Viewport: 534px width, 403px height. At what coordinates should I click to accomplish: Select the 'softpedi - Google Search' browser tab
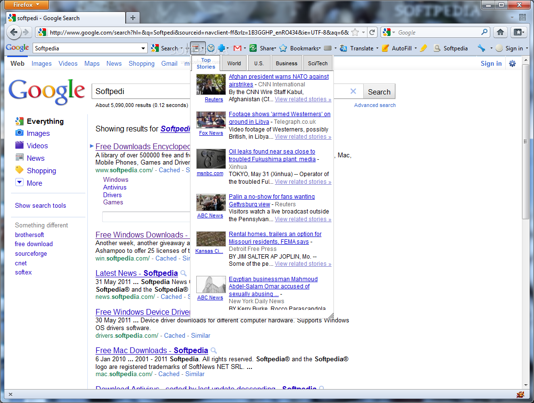[66, 18]
